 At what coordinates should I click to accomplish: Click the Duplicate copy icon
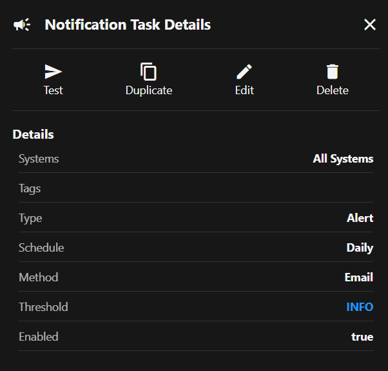click(149, 72)
